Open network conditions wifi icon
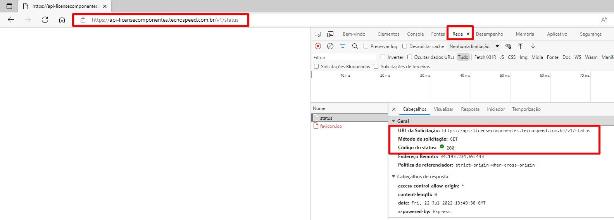This screenshot has height=220, width=614. pos(508,46)
